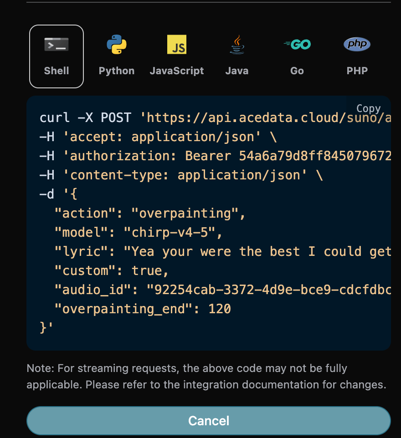Click the yellow JS logo icon
The width and height of the screenshot is (401, 438).
177,45
